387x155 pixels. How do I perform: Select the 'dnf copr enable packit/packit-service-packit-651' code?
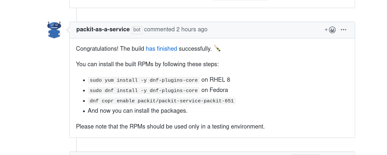[x=162, y=101]
